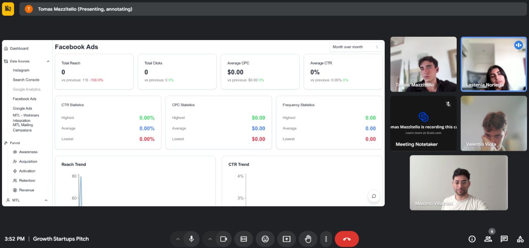Mute the microphone in the call bar
Image resolution: width=529 pixels, height=248 pixels.
point(191,239)
